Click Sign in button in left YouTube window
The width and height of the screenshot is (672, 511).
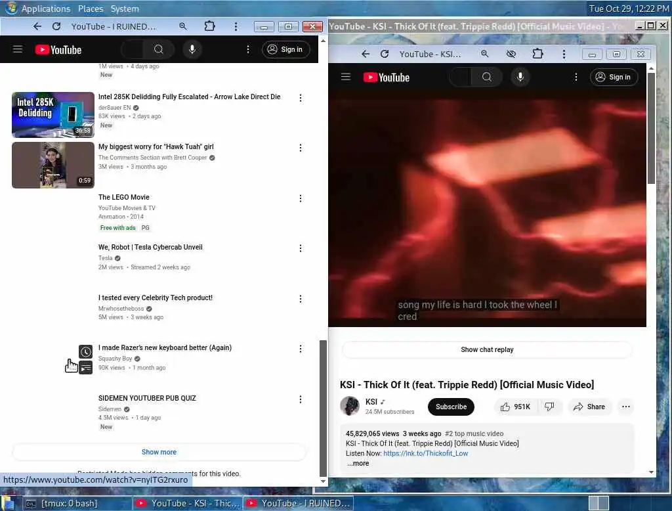(285, 49)
